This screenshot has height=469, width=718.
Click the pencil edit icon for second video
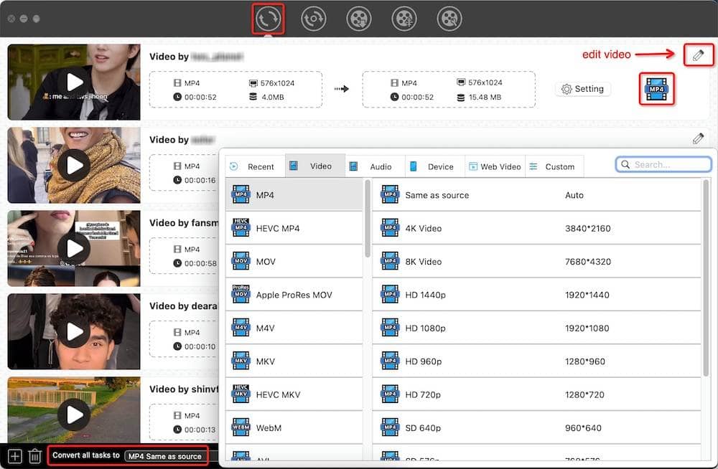699,138
